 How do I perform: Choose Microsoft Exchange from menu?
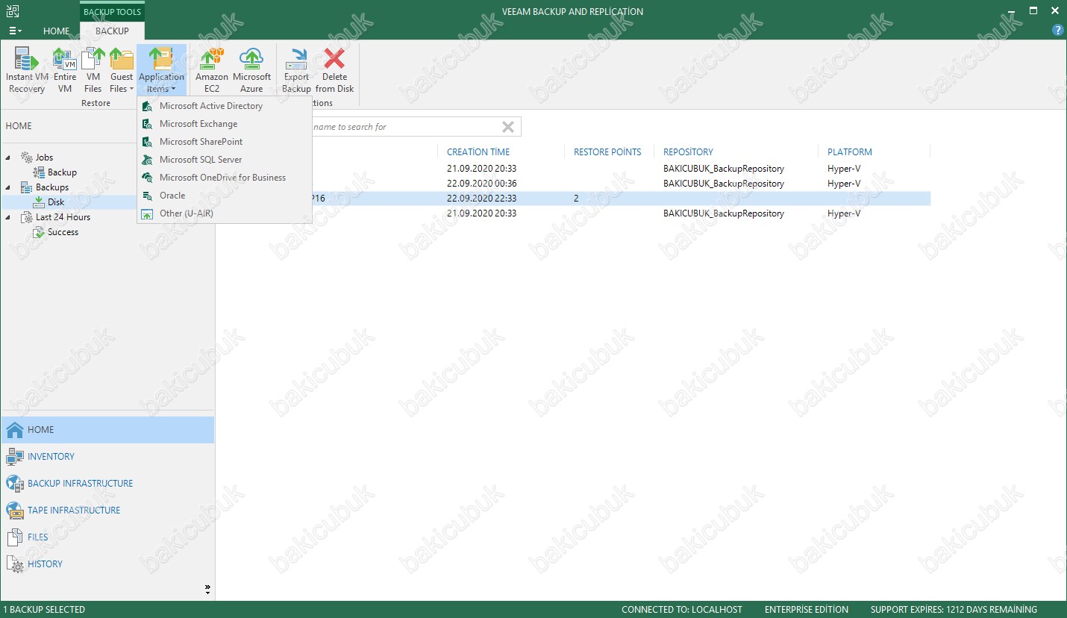tap(224, 124)
